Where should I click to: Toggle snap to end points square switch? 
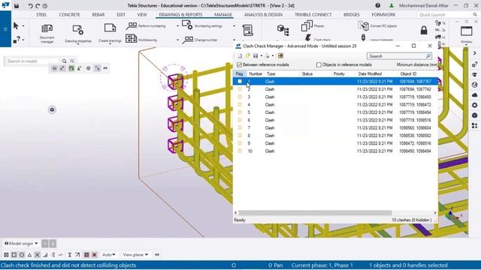(x=14, y=255)
